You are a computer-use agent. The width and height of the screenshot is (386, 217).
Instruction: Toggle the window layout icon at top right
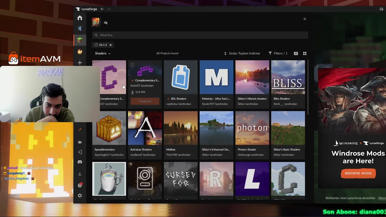[x=381, y=9]
